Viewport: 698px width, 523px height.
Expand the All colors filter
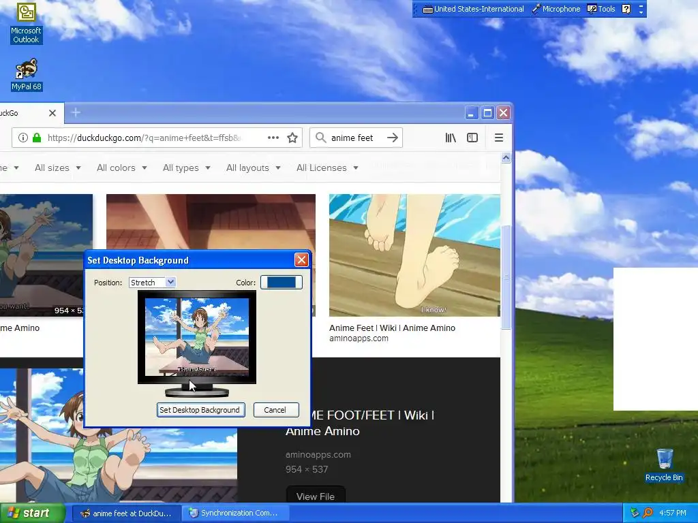121,168
